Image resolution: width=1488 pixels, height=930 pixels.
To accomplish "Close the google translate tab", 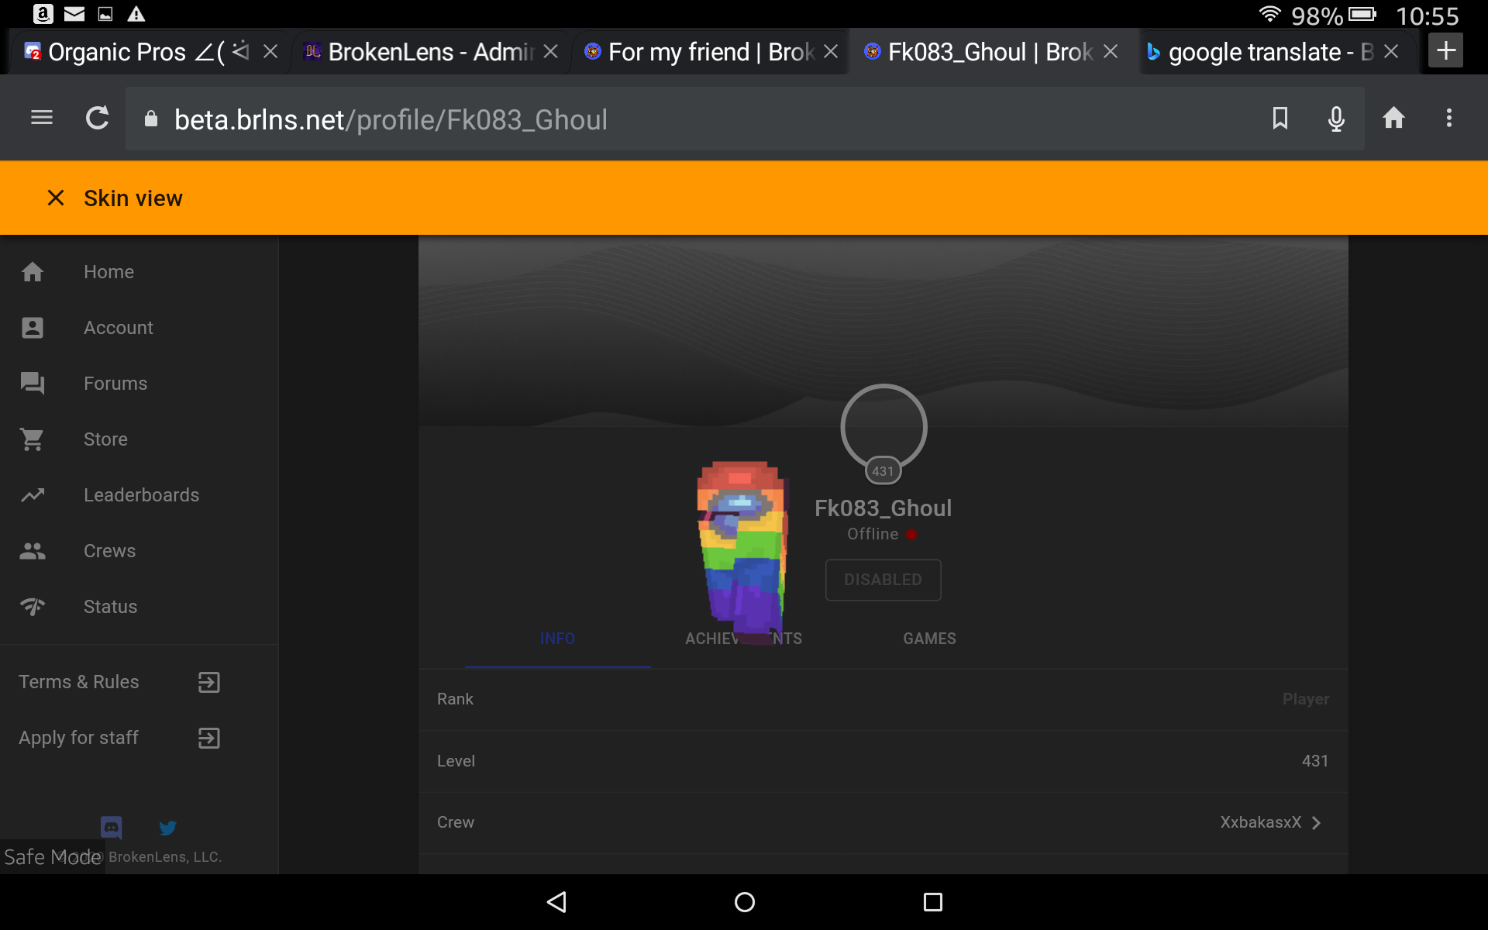I will click(1391, 52).
